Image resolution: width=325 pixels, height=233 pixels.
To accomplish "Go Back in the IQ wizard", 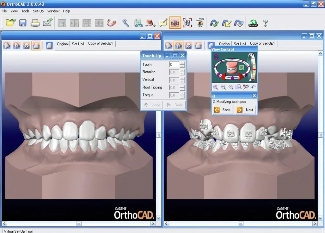I will [222, 110].
